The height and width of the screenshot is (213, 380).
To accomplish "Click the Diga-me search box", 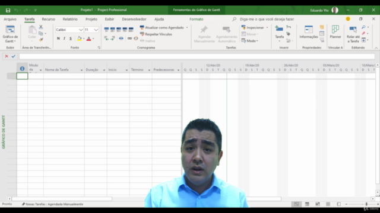I will pos(267,19).
